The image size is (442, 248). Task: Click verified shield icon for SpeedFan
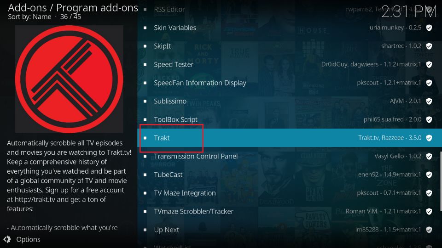pyautogui.click(x=429, y=83)
